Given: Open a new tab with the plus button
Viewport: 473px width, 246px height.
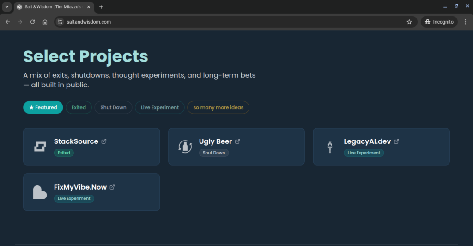Looking at the screenshot, I should 101,7.
